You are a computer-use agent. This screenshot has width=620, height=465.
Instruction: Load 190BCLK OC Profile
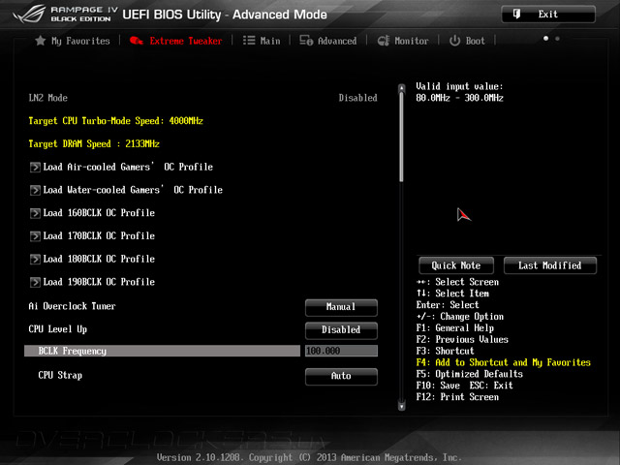coord(99,282)
